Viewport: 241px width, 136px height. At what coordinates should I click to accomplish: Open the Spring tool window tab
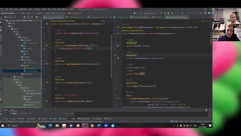[108, 119]
